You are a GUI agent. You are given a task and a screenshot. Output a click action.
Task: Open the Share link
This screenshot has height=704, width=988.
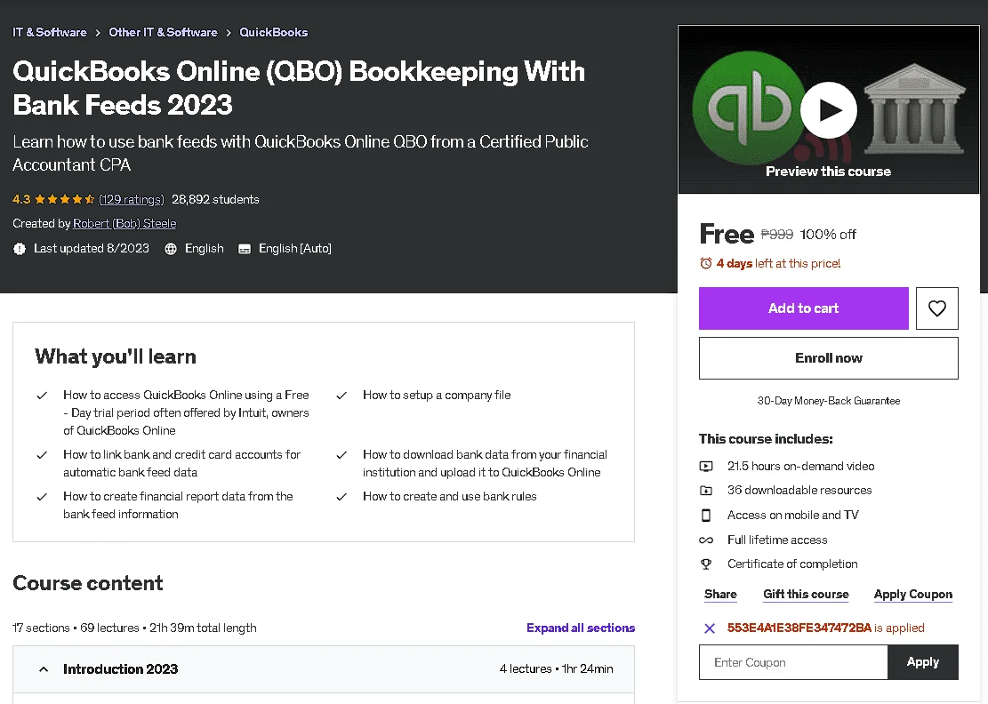[720, 595]
